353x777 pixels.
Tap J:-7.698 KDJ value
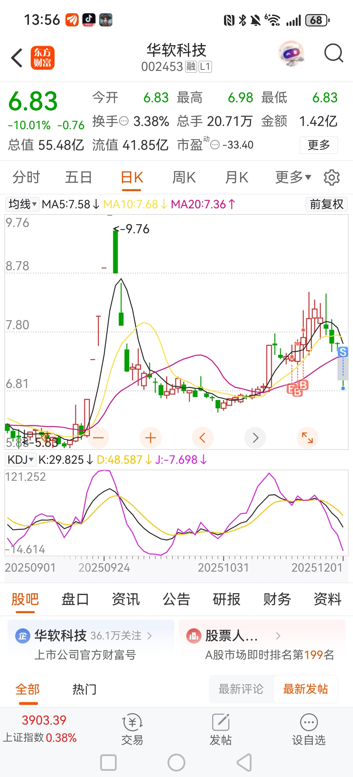tap(181, 460)
